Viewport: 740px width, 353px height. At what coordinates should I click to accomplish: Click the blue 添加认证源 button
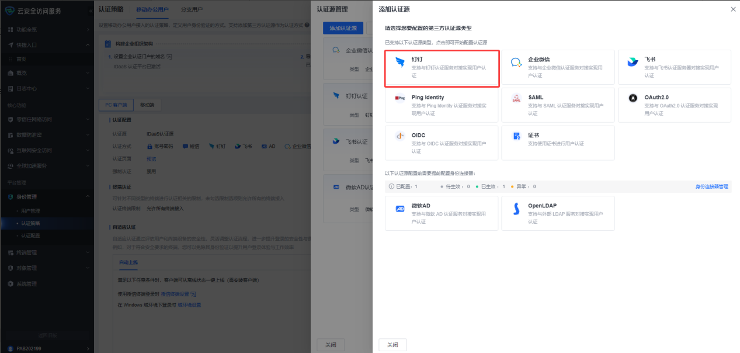point(342,28)
